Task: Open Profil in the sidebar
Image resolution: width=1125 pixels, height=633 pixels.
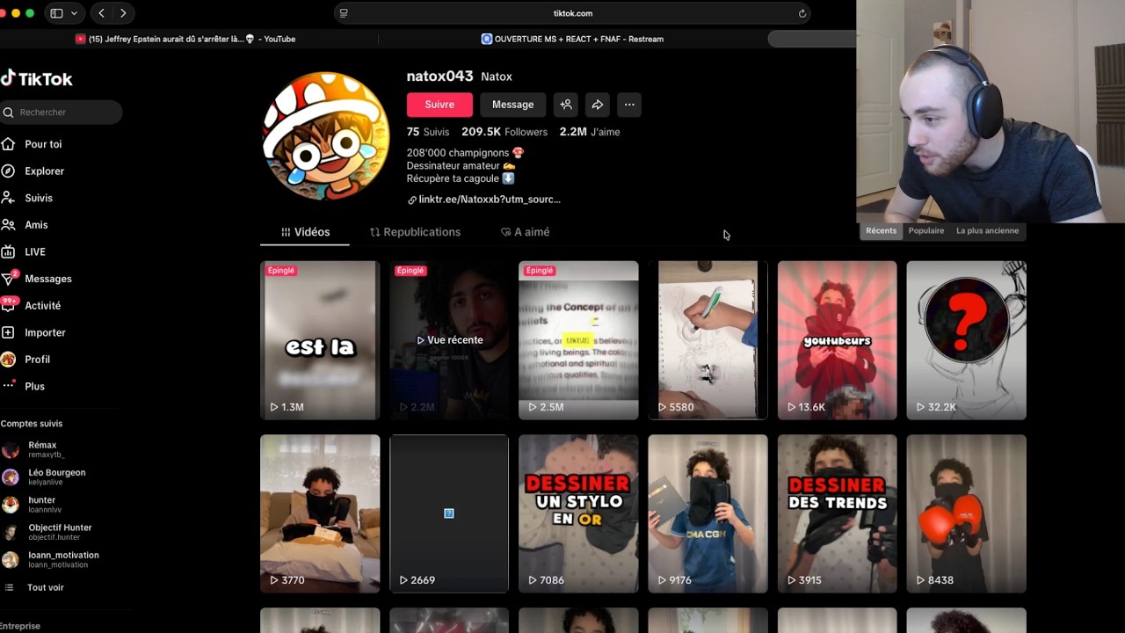Action: click(x=37, y=360)
